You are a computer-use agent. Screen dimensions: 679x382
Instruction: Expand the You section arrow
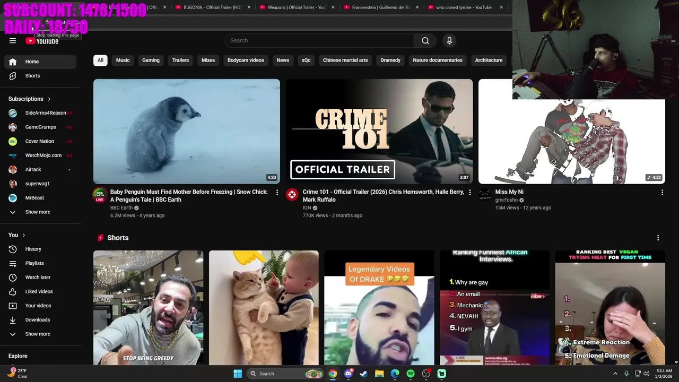[x=23, y=235]
